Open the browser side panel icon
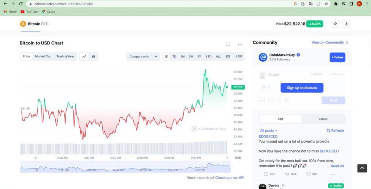Screen dimensions: 371x189 pyautogui.click(x=352, y=4)
